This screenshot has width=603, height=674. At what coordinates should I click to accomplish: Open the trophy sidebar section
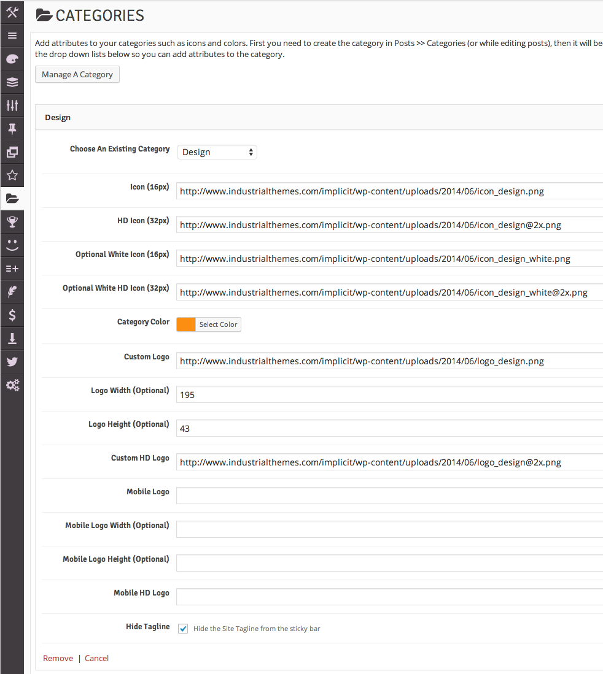(12, 222)
